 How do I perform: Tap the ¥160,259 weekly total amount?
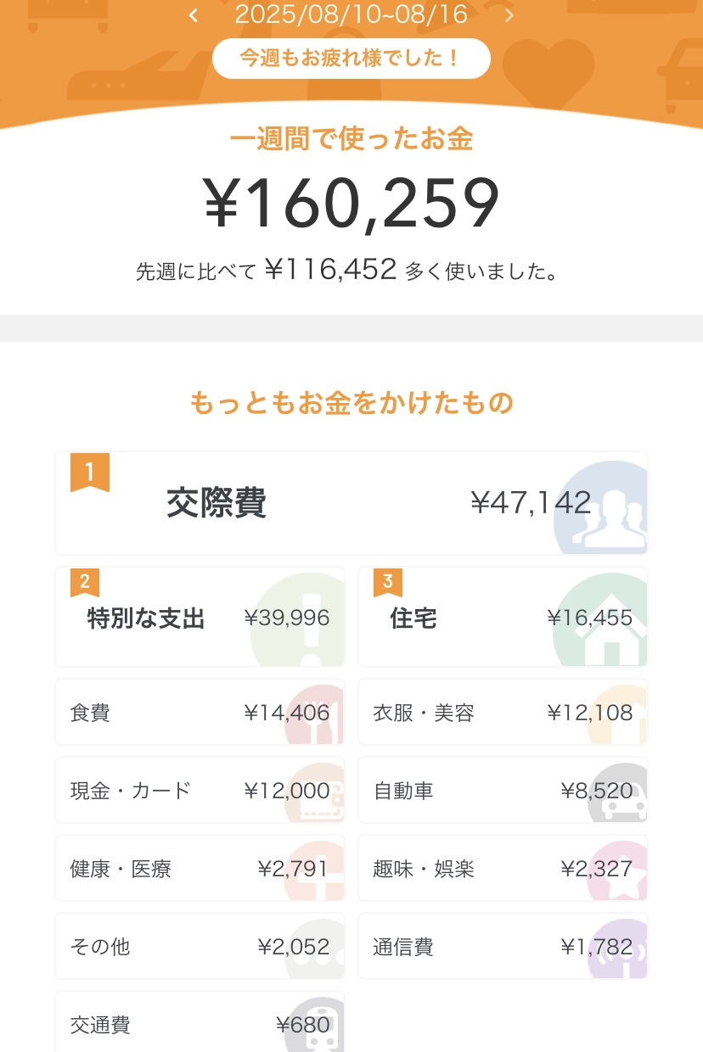351,204
